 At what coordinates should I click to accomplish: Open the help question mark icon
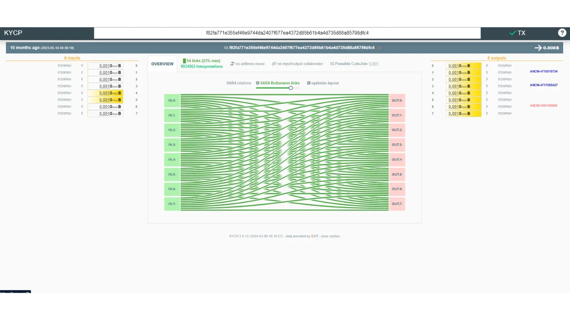(562, 33)
